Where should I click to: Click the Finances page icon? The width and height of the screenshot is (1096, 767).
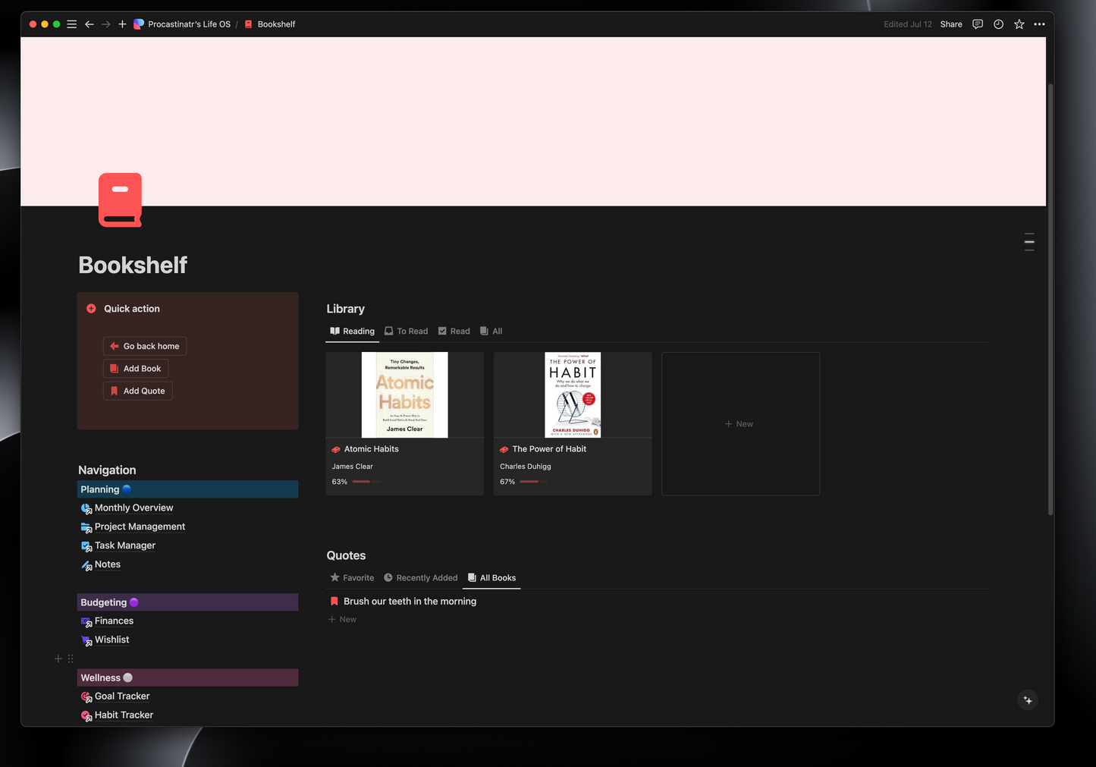[x=86, y=621]
